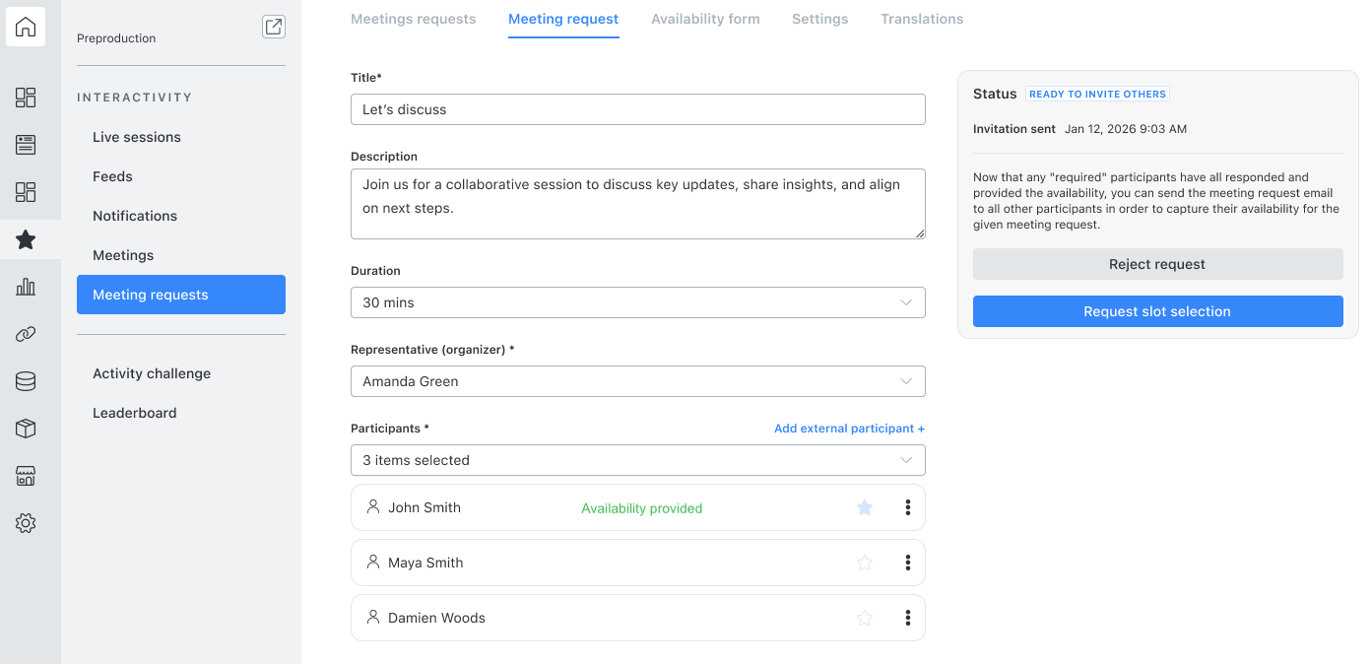Open the bar chart analytics icon
Screen dimensions: 1371x664
(x=26, y=287)
